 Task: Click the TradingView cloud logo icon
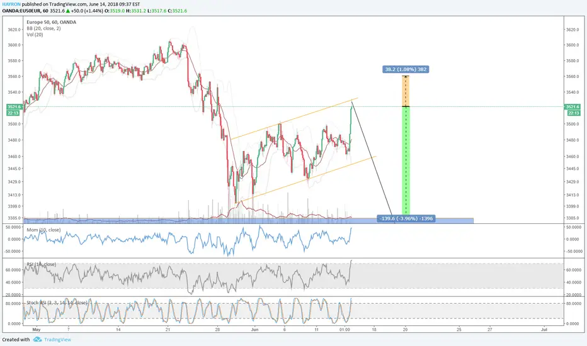[x=37, y=340]
